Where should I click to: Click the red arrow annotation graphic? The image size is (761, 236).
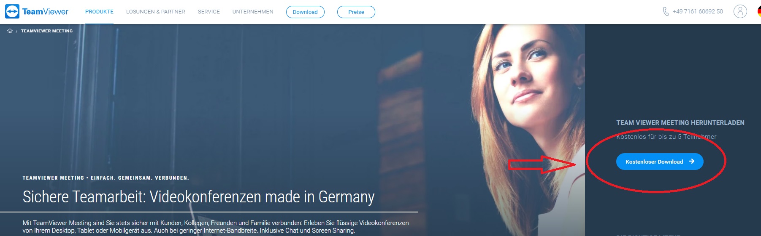click(x=542, y=164)
